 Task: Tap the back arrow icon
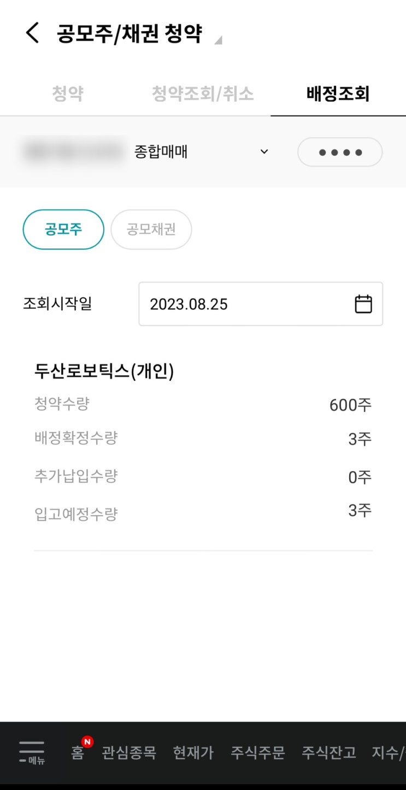33,33
